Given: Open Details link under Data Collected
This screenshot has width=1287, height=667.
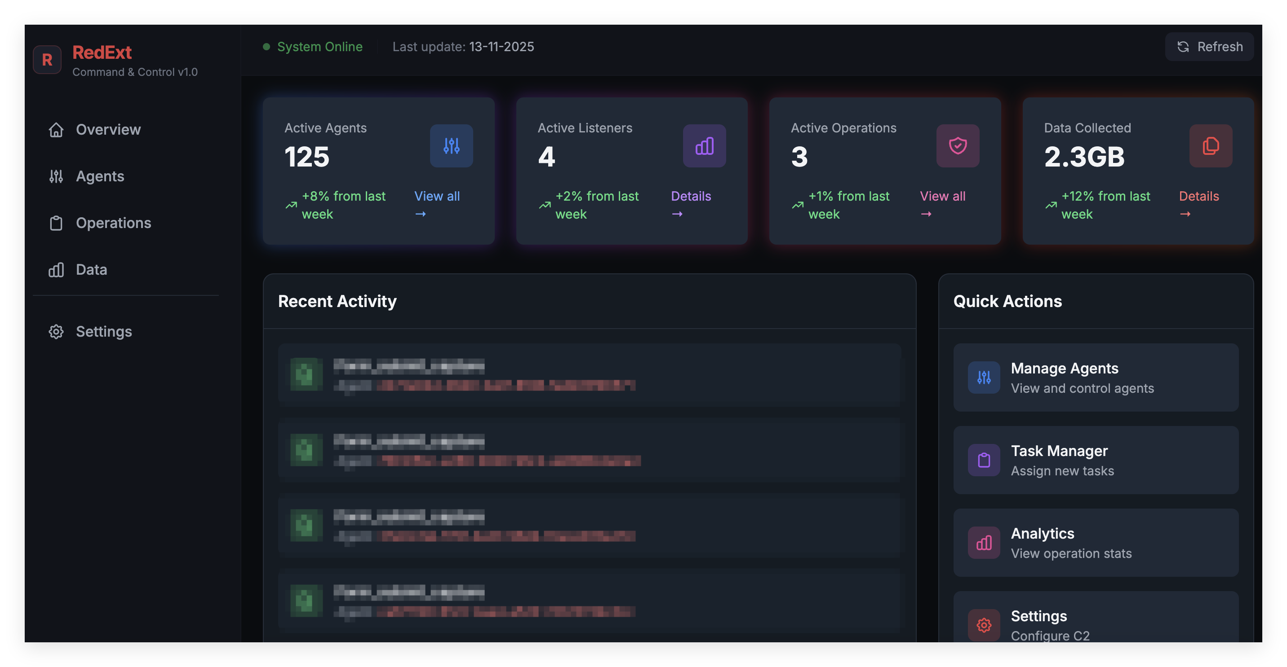Looking at the screenshot, I should pos(1198,197).
